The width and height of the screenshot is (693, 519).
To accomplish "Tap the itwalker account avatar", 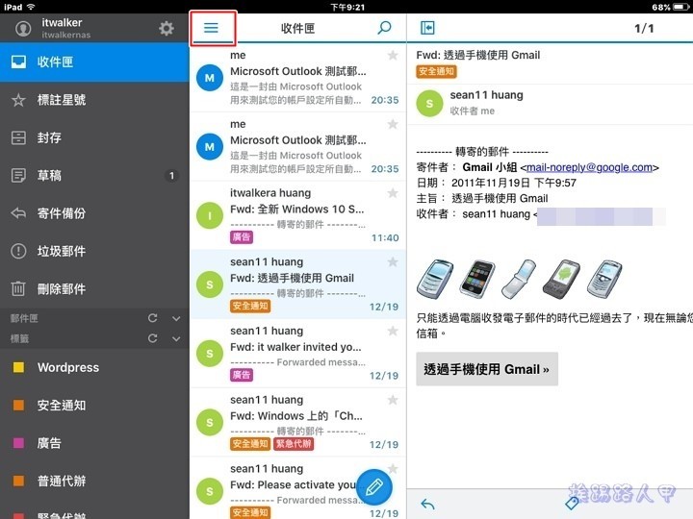I will point(23,28).
